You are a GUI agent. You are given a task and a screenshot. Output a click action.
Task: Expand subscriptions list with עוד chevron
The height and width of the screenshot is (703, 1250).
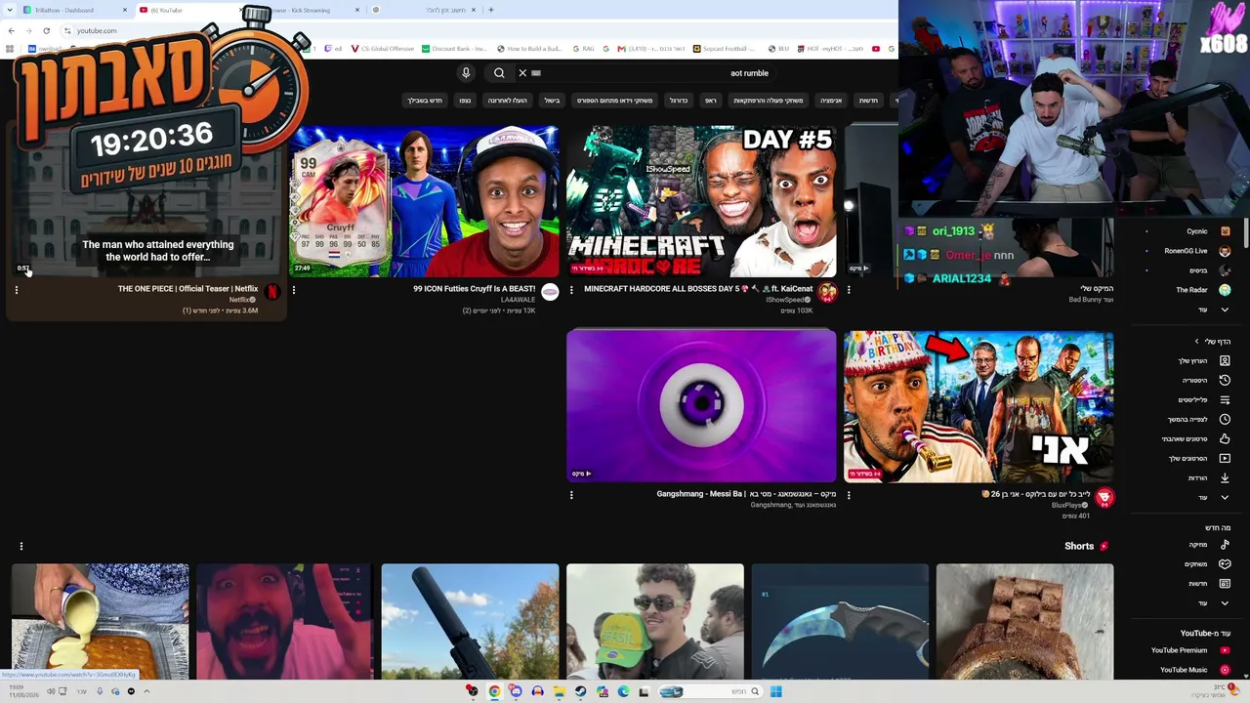1225,310
